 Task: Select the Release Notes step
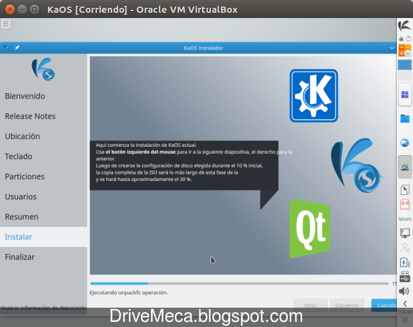43,116
